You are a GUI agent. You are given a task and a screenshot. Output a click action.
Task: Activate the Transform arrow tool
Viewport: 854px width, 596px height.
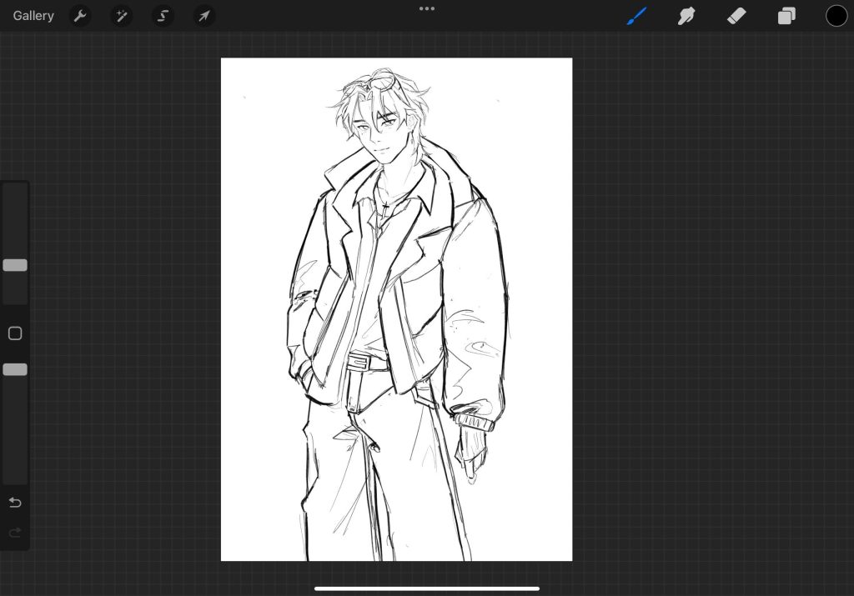pos(204,16)
